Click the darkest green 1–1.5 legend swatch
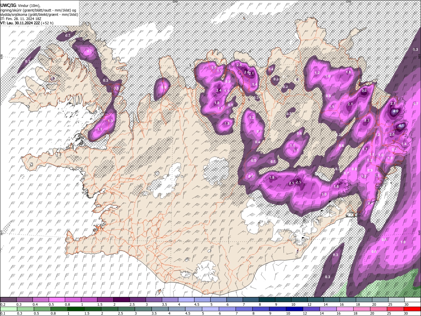 click(x=76, y=309)
